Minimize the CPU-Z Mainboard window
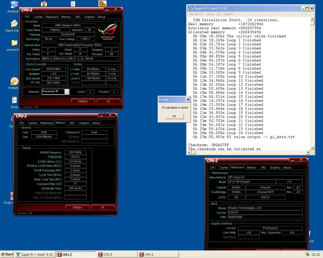Viewport: 323px width, 258px height. (292, 160)
